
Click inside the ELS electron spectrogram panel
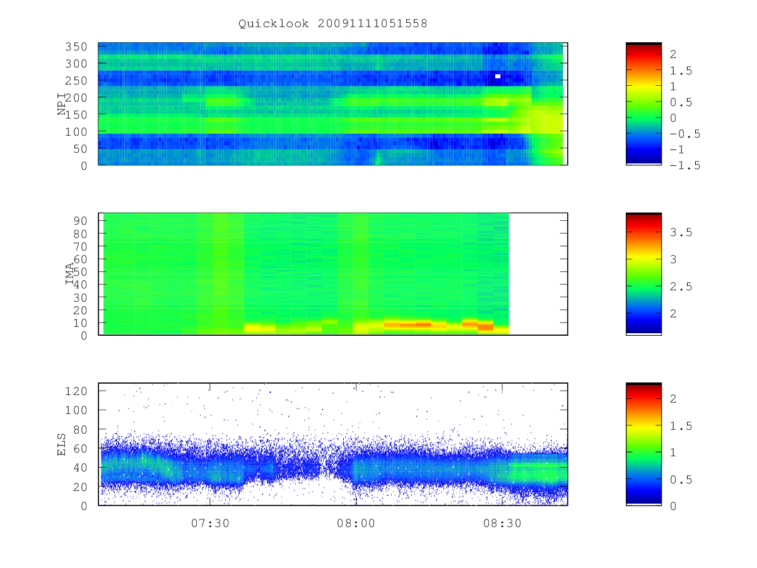[332, 444]
